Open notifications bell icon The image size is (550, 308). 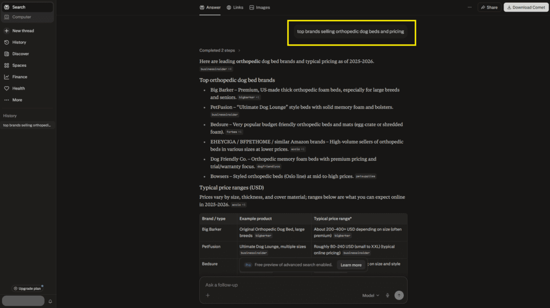pyautogui.click(x=50, y=301)
